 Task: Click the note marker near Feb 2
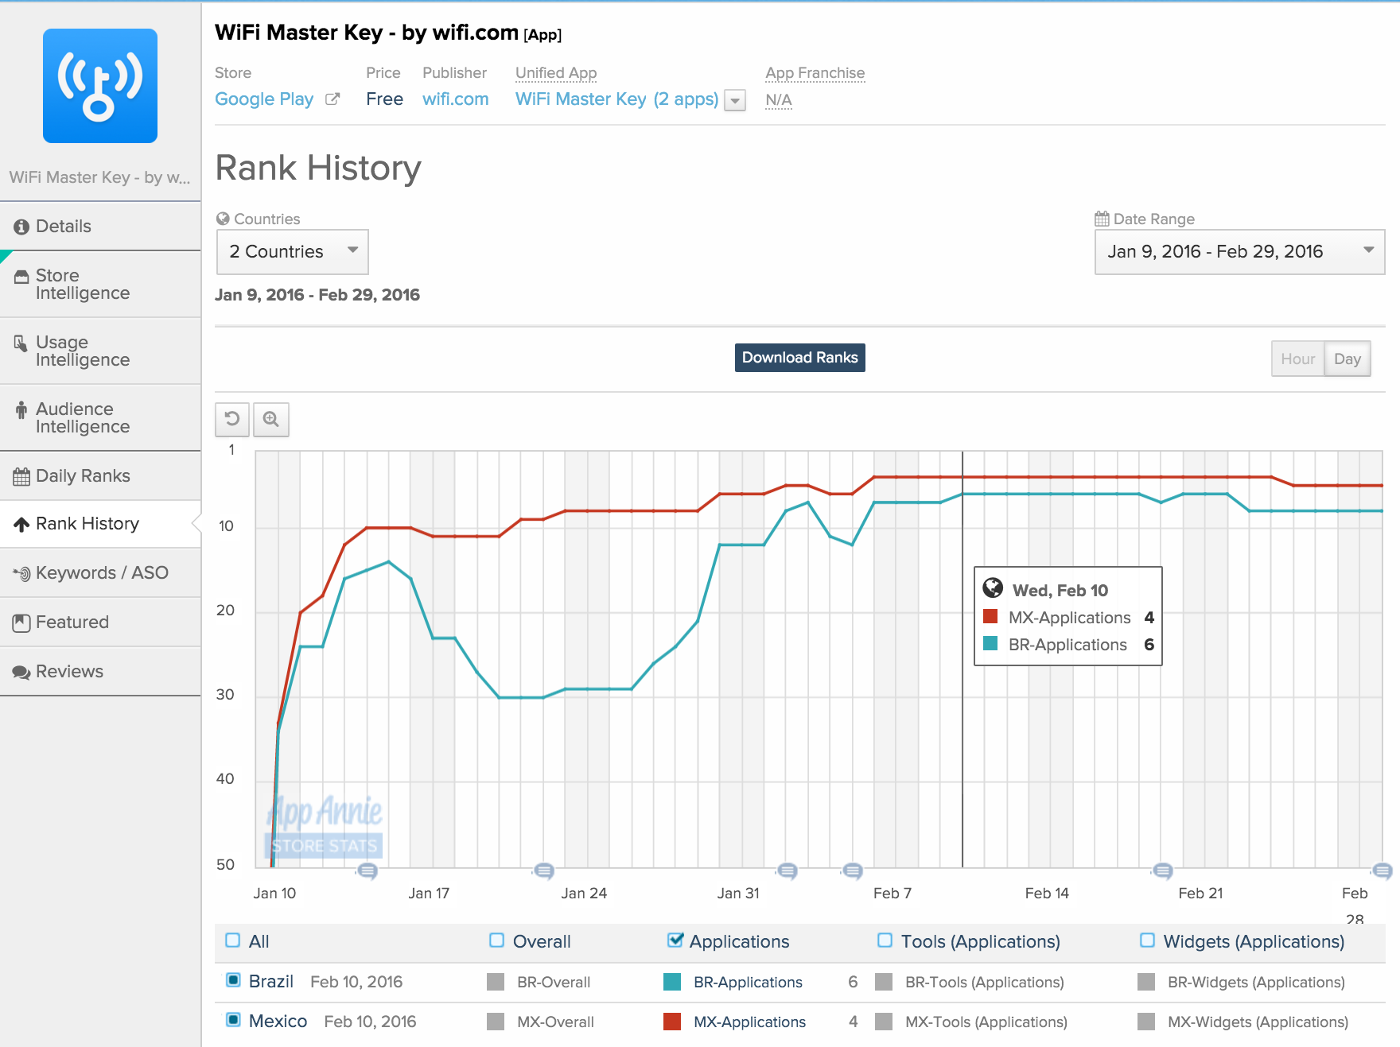787,871
